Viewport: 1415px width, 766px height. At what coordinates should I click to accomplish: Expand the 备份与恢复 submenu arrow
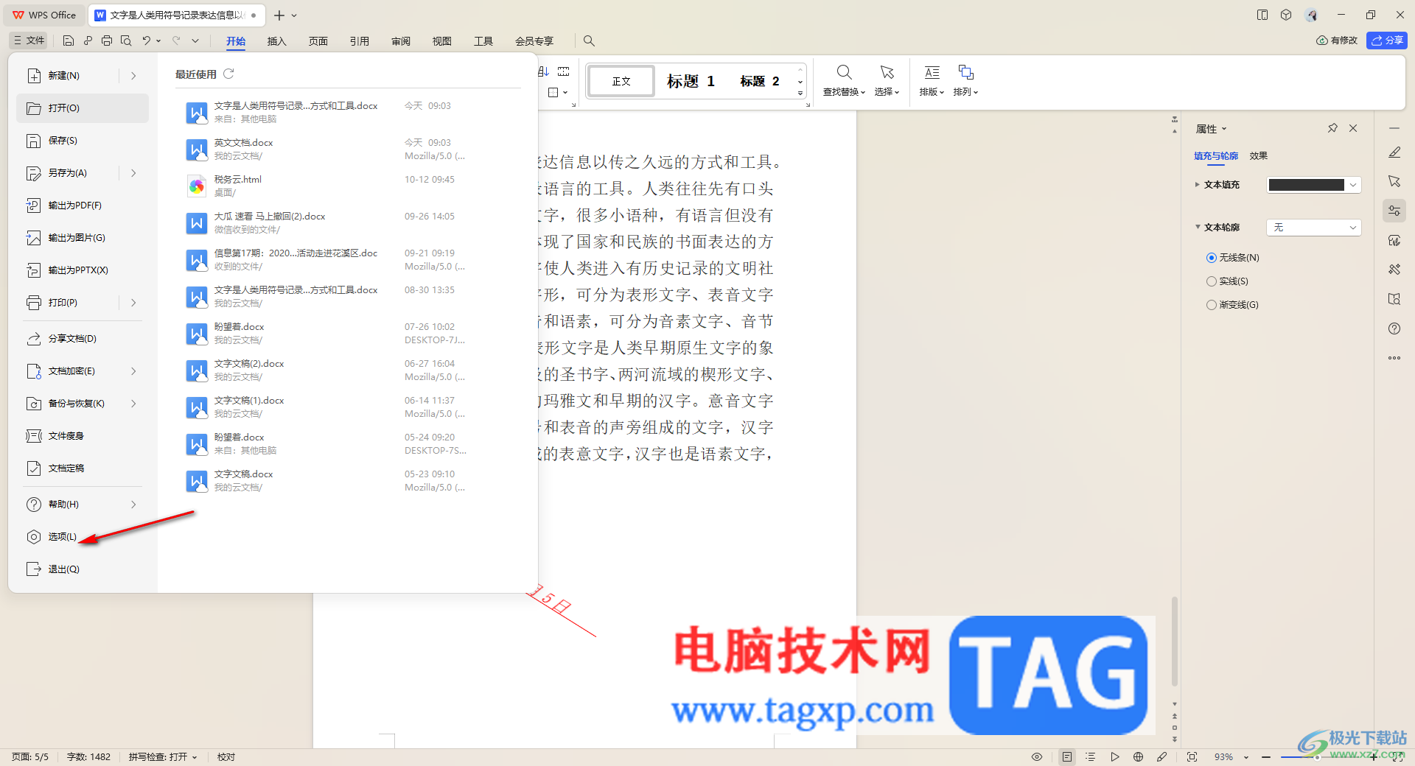coord(133,404)
